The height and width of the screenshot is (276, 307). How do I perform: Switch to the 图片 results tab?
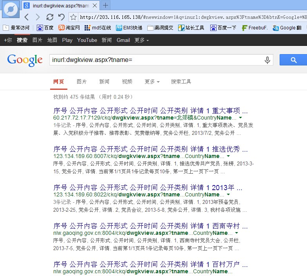pos(81,82)
